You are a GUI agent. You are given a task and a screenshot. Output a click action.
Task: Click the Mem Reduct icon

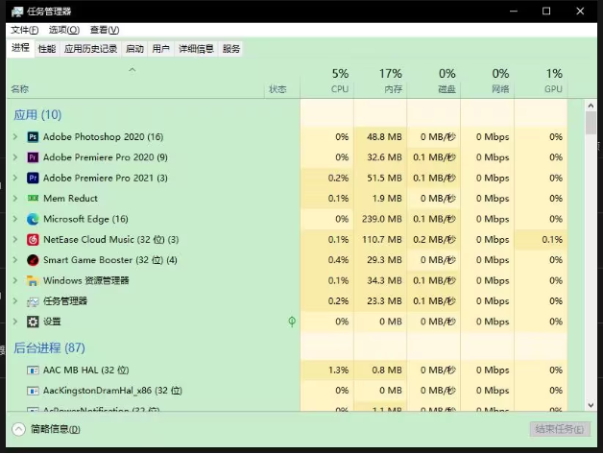33,199
